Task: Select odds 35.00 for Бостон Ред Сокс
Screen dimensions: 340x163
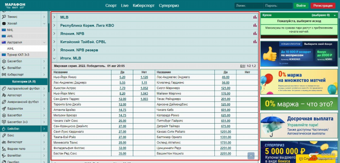Action: 122,153
